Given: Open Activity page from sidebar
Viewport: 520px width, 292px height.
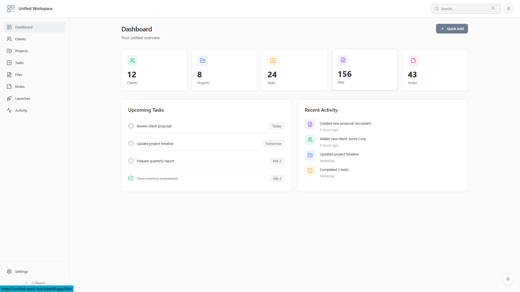Looking at the screenshot, I should point(34,110).
